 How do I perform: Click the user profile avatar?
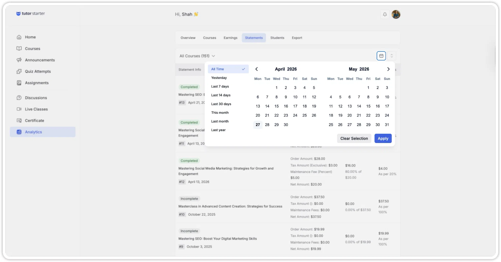396,14
